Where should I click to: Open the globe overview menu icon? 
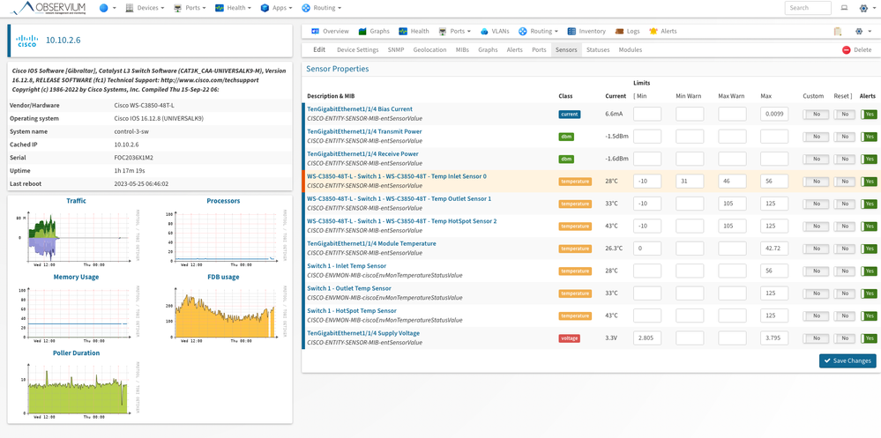104,8
